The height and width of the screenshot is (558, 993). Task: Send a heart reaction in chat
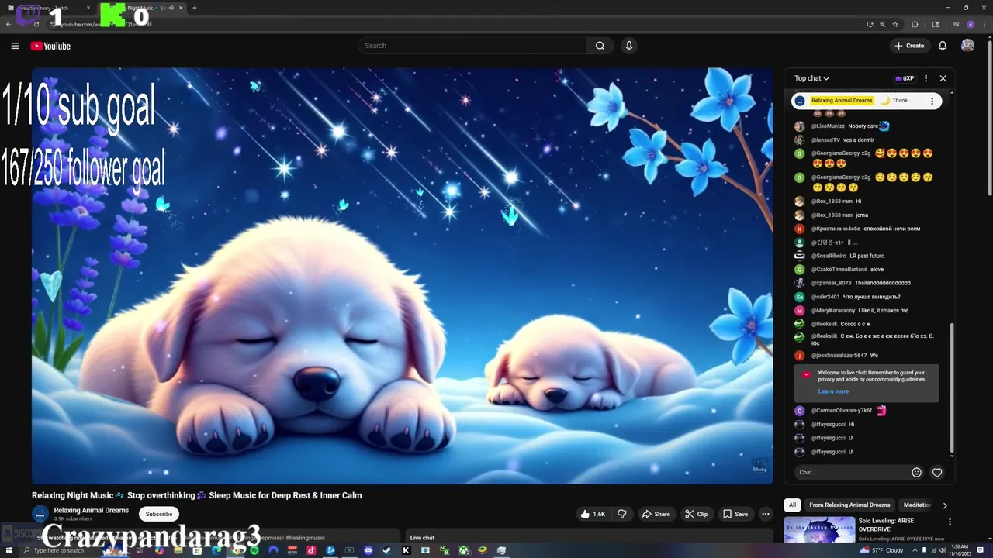pyautogui.click(x=937, y=472)
